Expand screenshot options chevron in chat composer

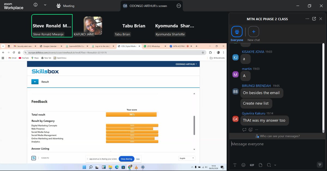pyautogui.click(x=275, y=165)
